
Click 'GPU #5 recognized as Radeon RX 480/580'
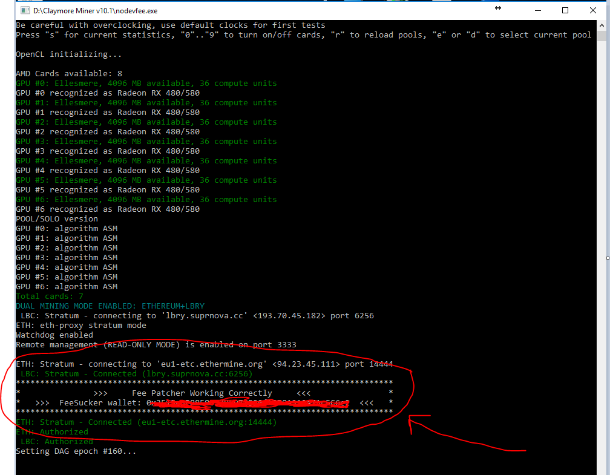coord(108,190)
